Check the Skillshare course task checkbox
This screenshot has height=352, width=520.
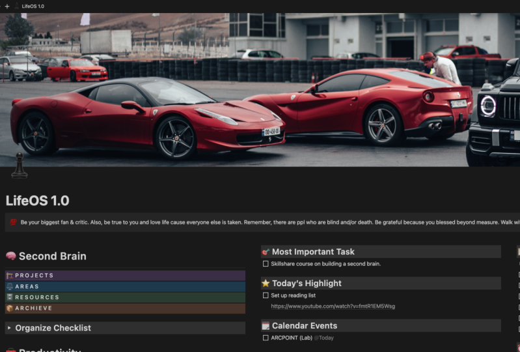[266, 263]
